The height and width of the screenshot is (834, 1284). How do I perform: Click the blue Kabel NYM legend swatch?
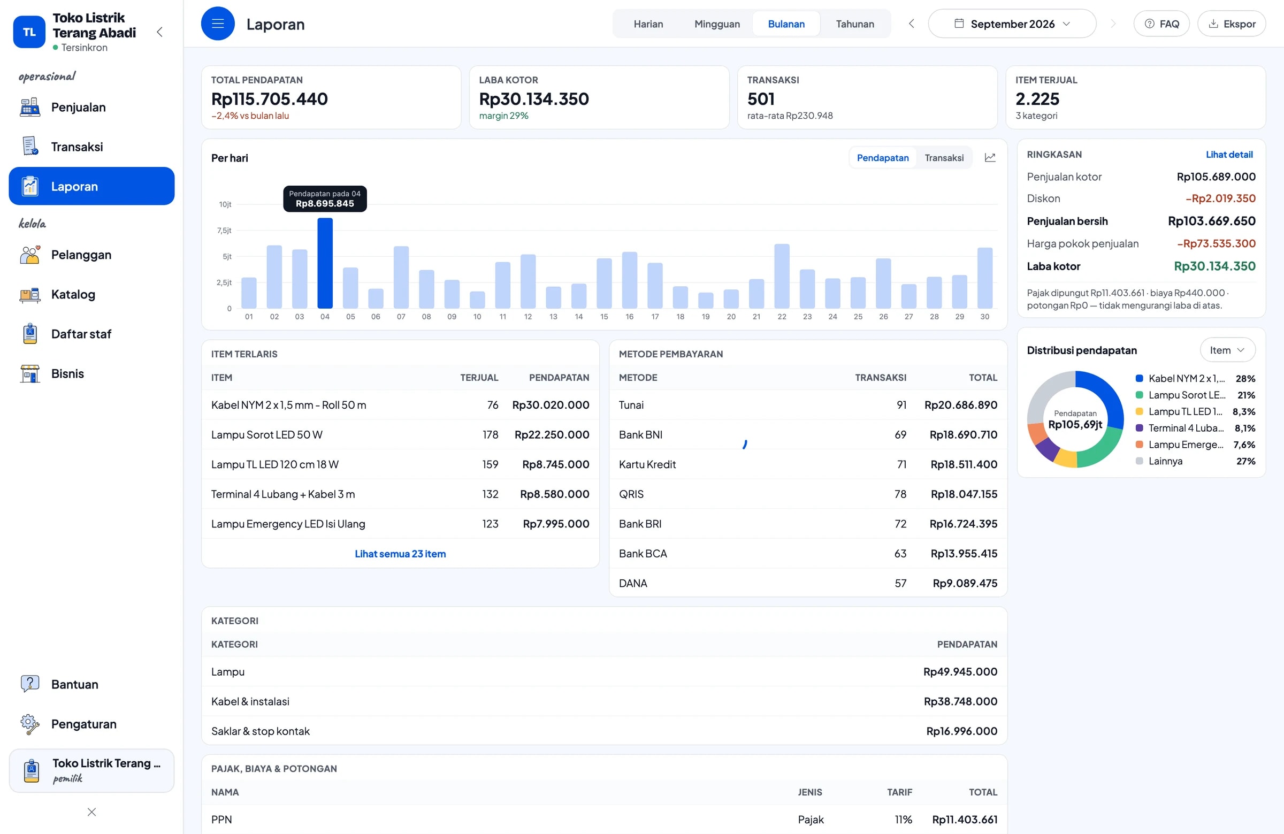(x=1140, y=379)
